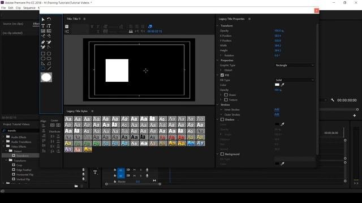
Task: Open the Graphic Type Rectangle dropdown
Action: [294, 65]
